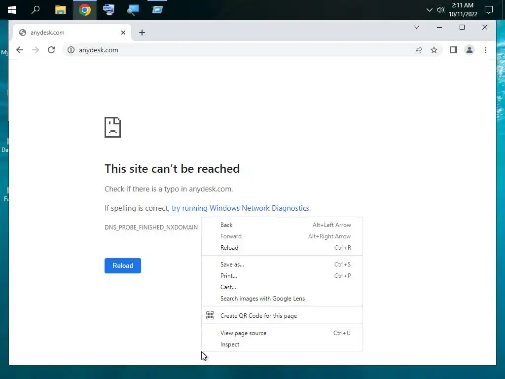Image resolution: width=505 pixels, height=379 pixels.
Task: Close the Chrome window
Action: pos(484,27)
